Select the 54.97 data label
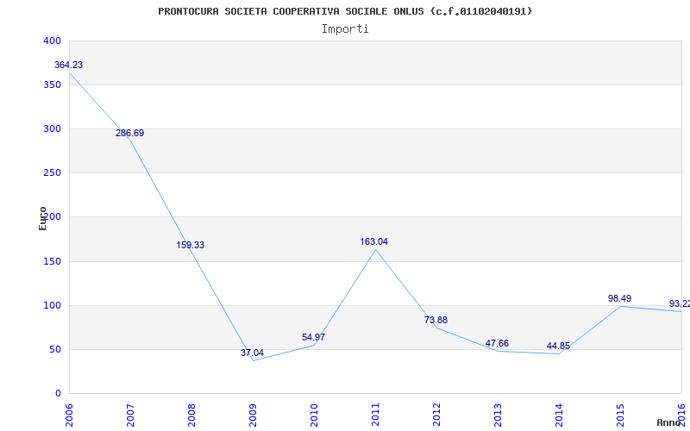 (313, 337)
